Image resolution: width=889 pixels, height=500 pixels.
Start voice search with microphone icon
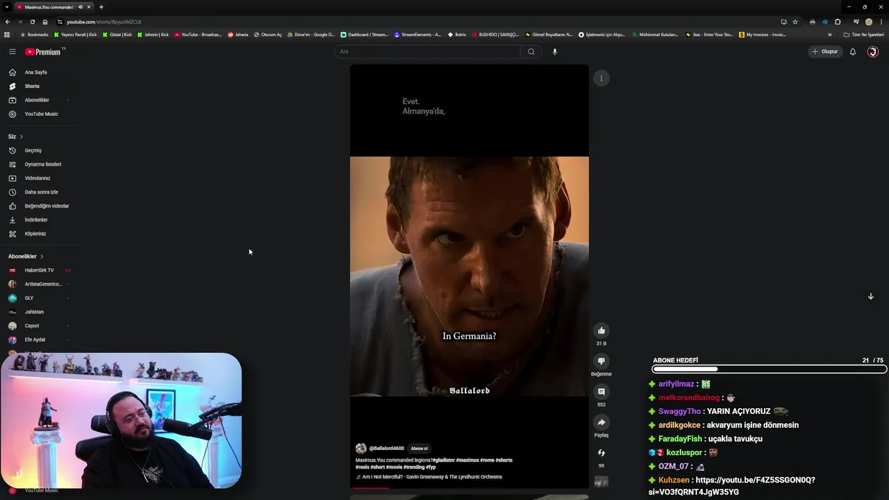(x=554, y=51)
